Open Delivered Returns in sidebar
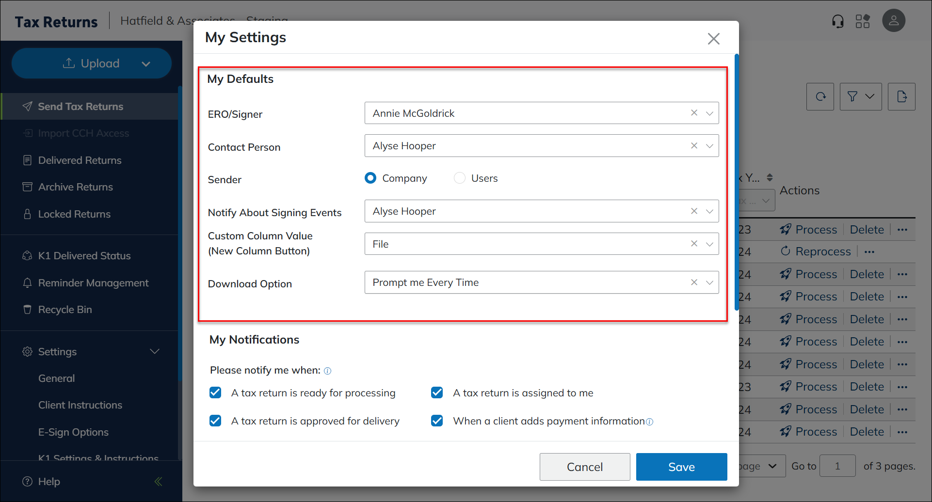The height and width of the screenshot is (502, 932). pos(80,160)
